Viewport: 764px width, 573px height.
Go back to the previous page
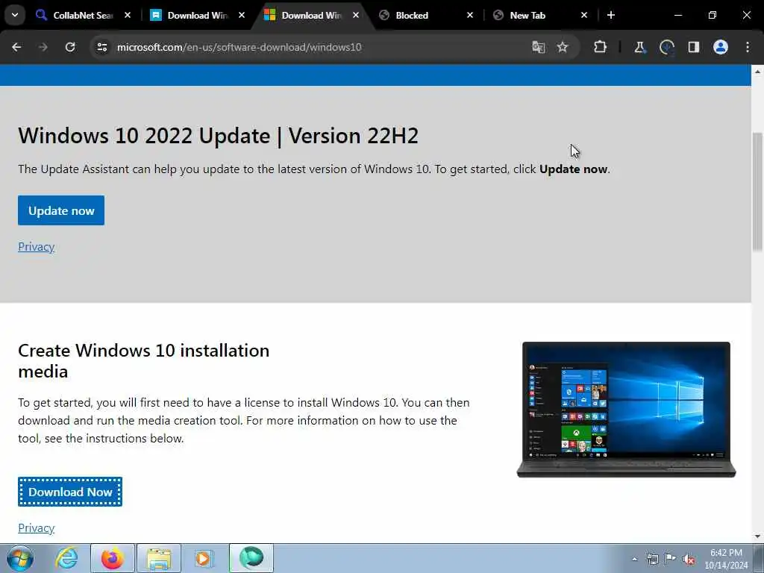(16, 47)
